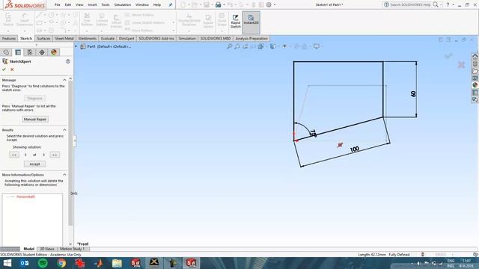Switch to the Features tab
This screenshot has height=269, width=479.
pyautogui.click(x=9, y=38)
